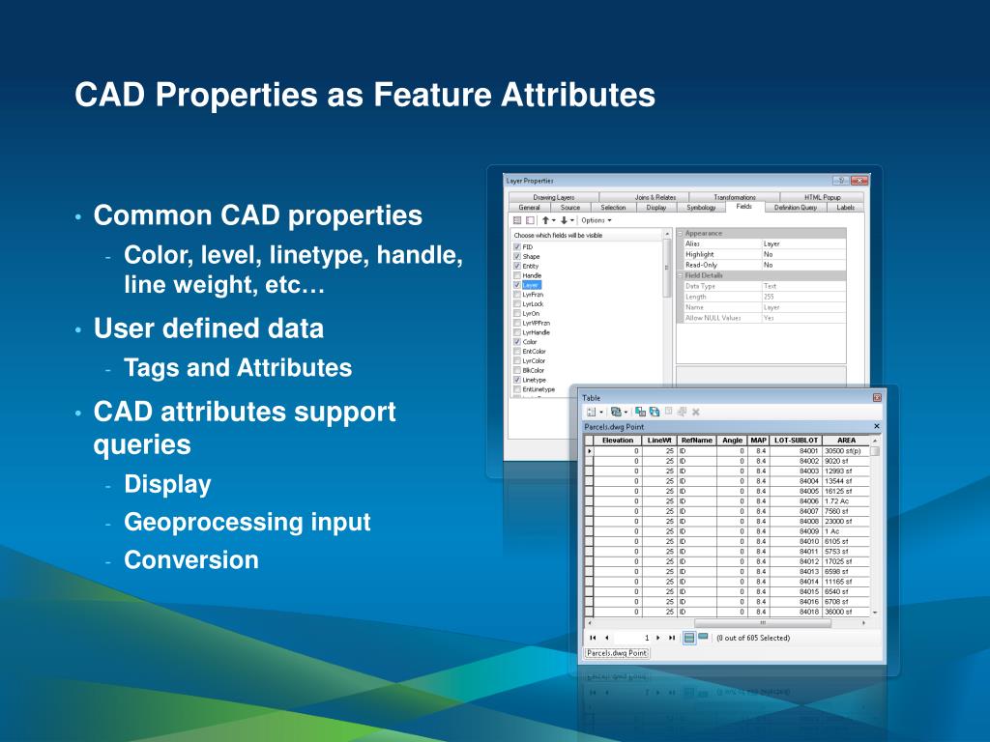The image size is (990, 742).
Task: Open dropdown arrow beside move down icon
Action: 572,220
